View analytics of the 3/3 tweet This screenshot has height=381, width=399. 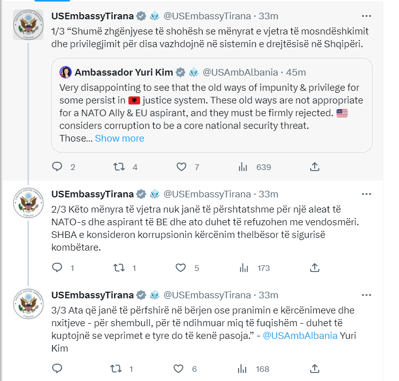point(243,369)
